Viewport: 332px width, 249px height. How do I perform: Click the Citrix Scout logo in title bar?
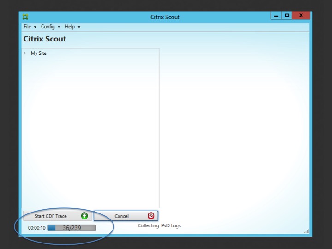click(x=25, y=17)
